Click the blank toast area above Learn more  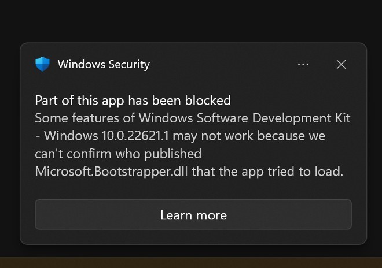(x=193, y=189)
